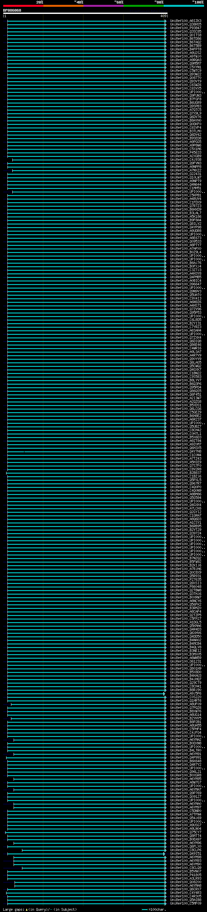
Task: Click the red 20% identity legend segment
Action: pyautogui.click(x=23, y=6)
